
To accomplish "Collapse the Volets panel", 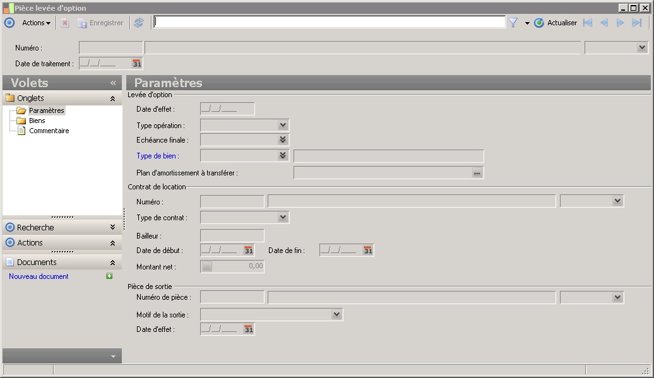I will click(113, 83).
